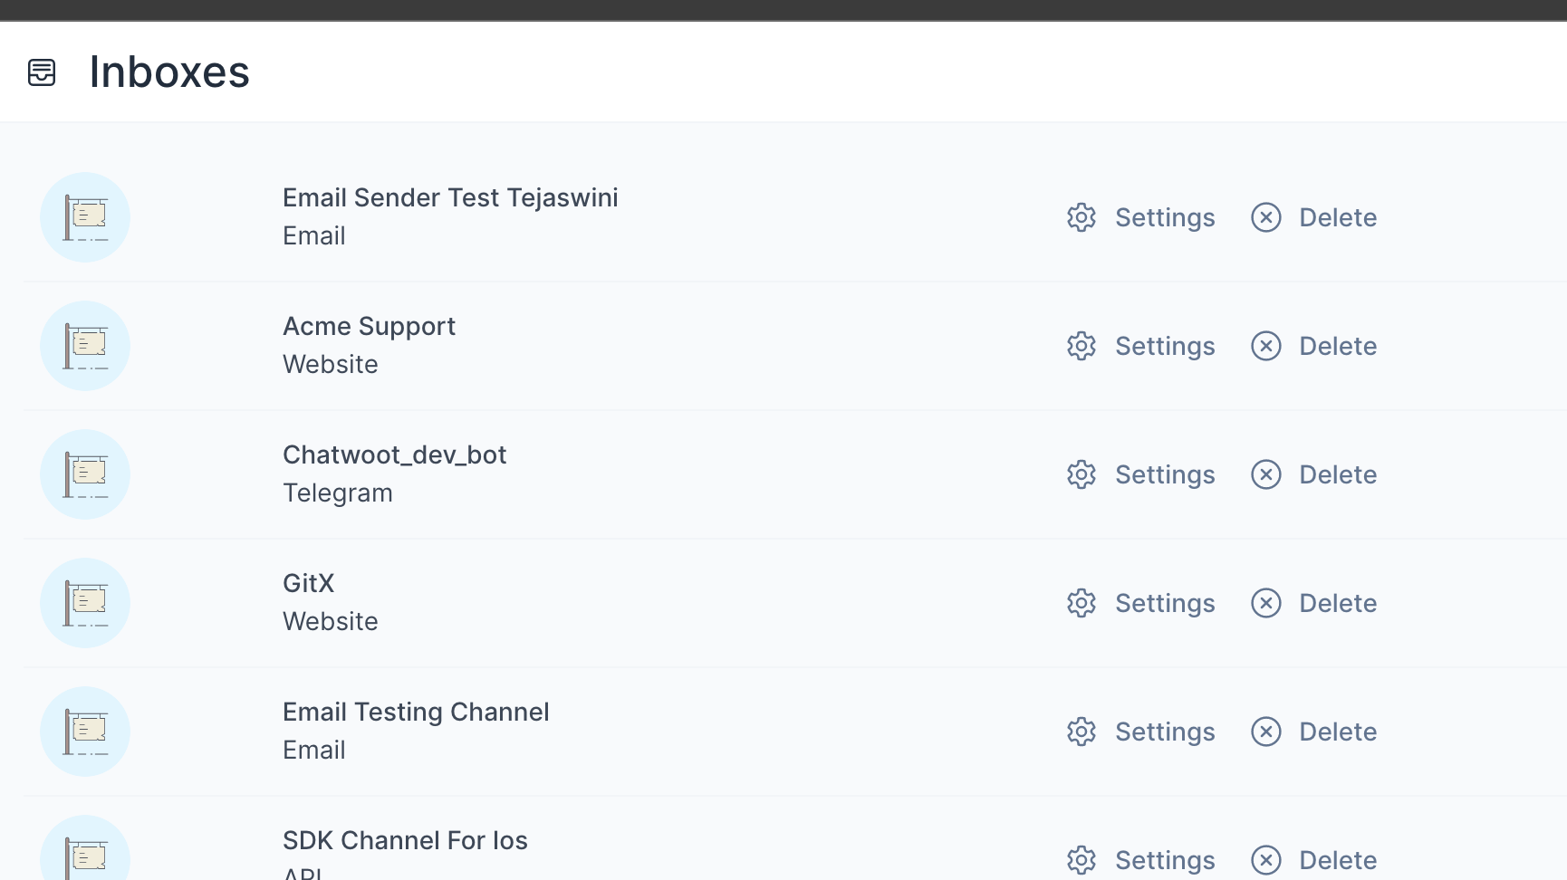Screen dimensions: 1567x880
Task: Click the GitX inbox avatar icon
Action: (x=84, y=603)
